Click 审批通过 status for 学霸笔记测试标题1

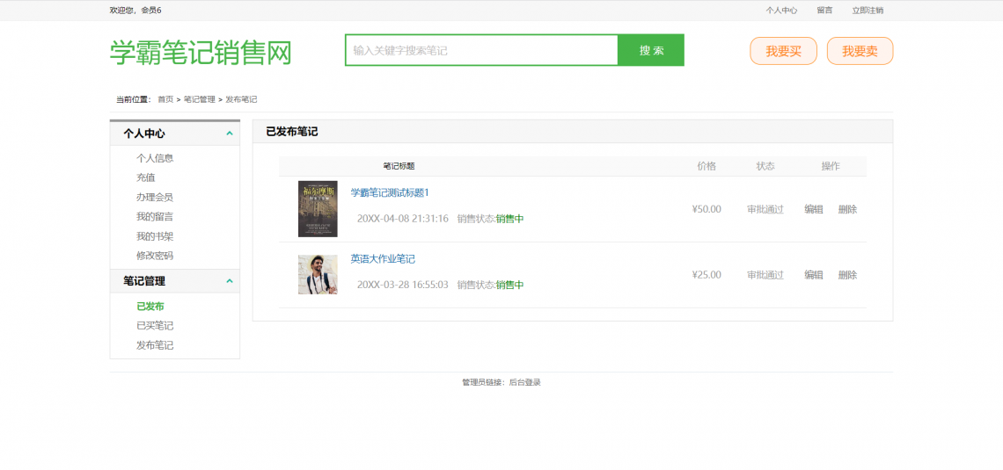click(x=765, y=209)
